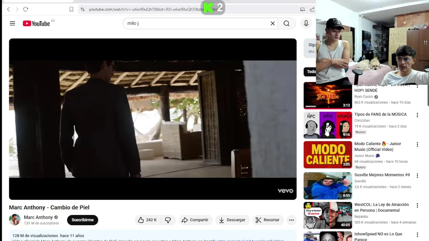
Task: Click video title Marc Anthony - Cambio de Piel
Action: click(49, 208)
